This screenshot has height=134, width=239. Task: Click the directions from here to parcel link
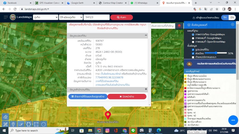(107, 81)
